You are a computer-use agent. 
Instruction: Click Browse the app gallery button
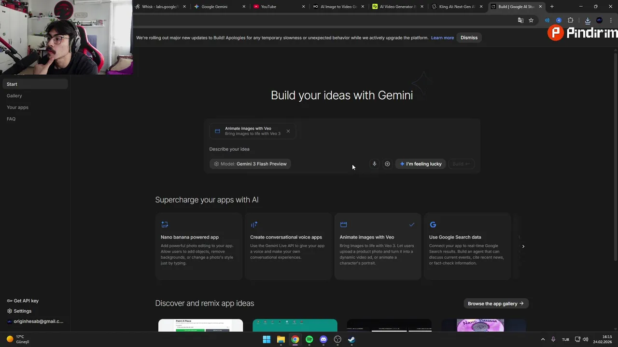click(x=495, y=304)
